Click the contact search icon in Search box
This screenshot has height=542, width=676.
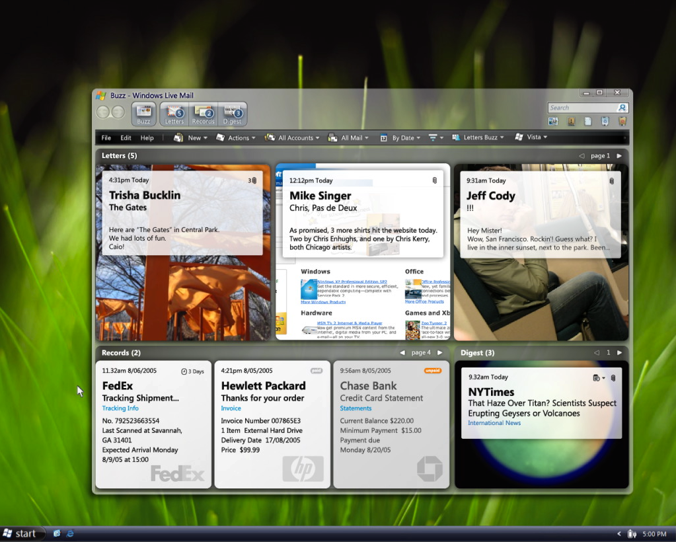[622, 107]
